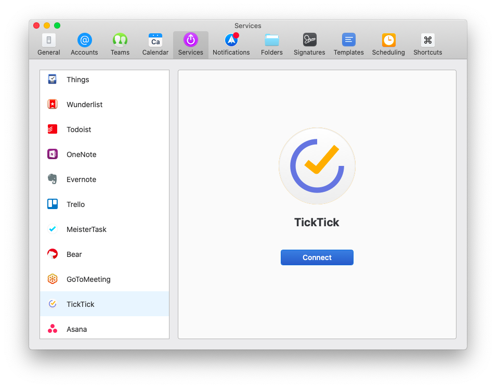Select the Evernote service icon
The image size is (496, 388).
pos(52,179)
